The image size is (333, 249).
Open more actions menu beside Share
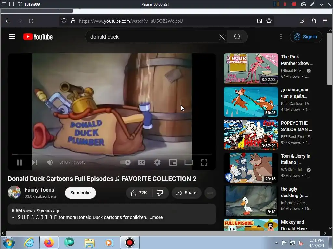[x=210, y=193]
